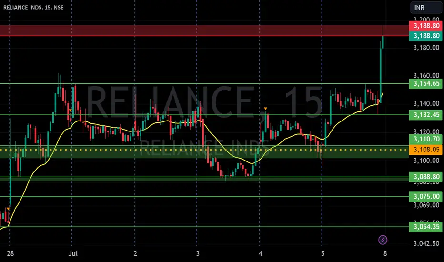Click the 3 date label on time axis
The width and height of the screenshot is (444, 262).
[198, 253]
